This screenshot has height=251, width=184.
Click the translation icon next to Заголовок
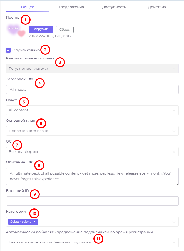31,79
